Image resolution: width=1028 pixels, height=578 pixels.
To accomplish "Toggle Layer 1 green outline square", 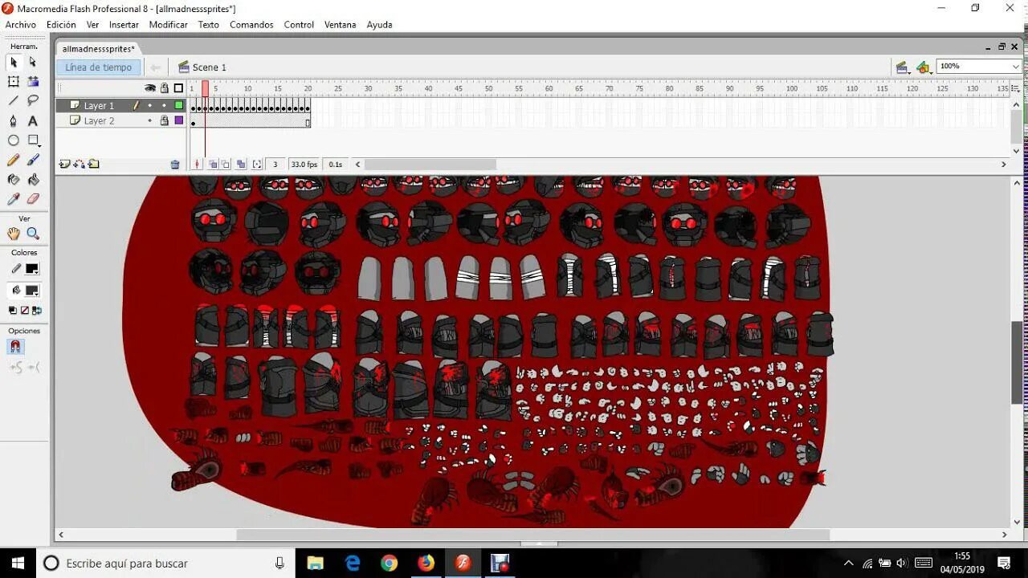I will [179, 105].
